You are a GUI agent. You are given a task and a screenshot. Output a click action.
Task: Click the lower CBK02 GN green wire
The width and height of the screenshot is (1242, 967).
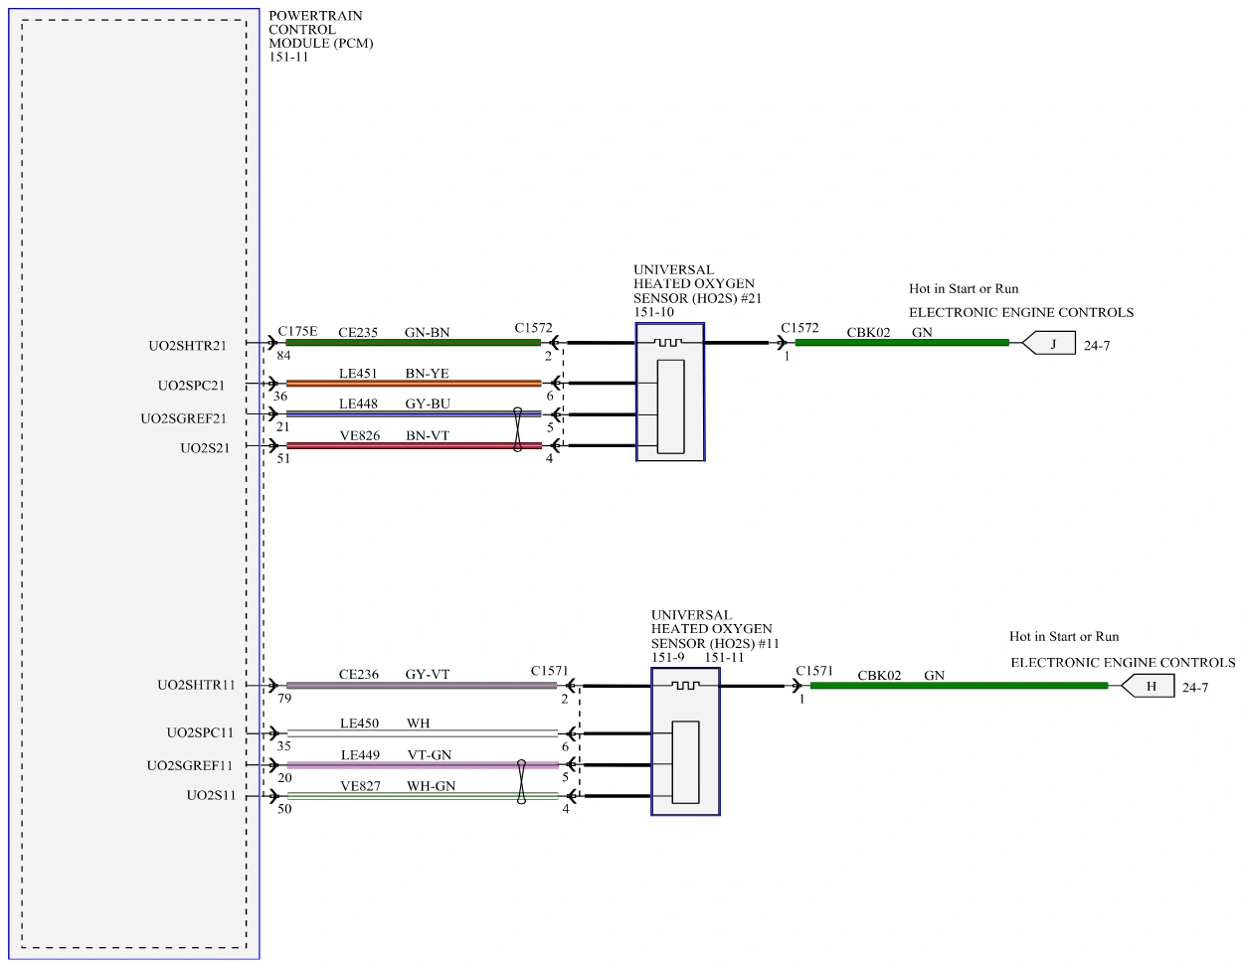pos(959,685)
